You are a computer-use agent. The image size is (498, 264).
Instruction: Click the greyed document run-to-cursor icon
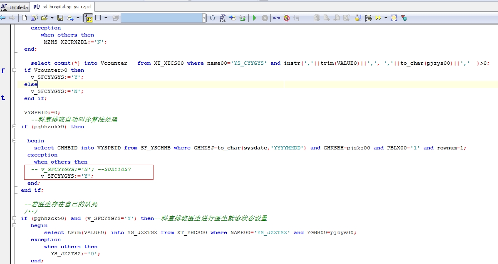click(346, 18)
